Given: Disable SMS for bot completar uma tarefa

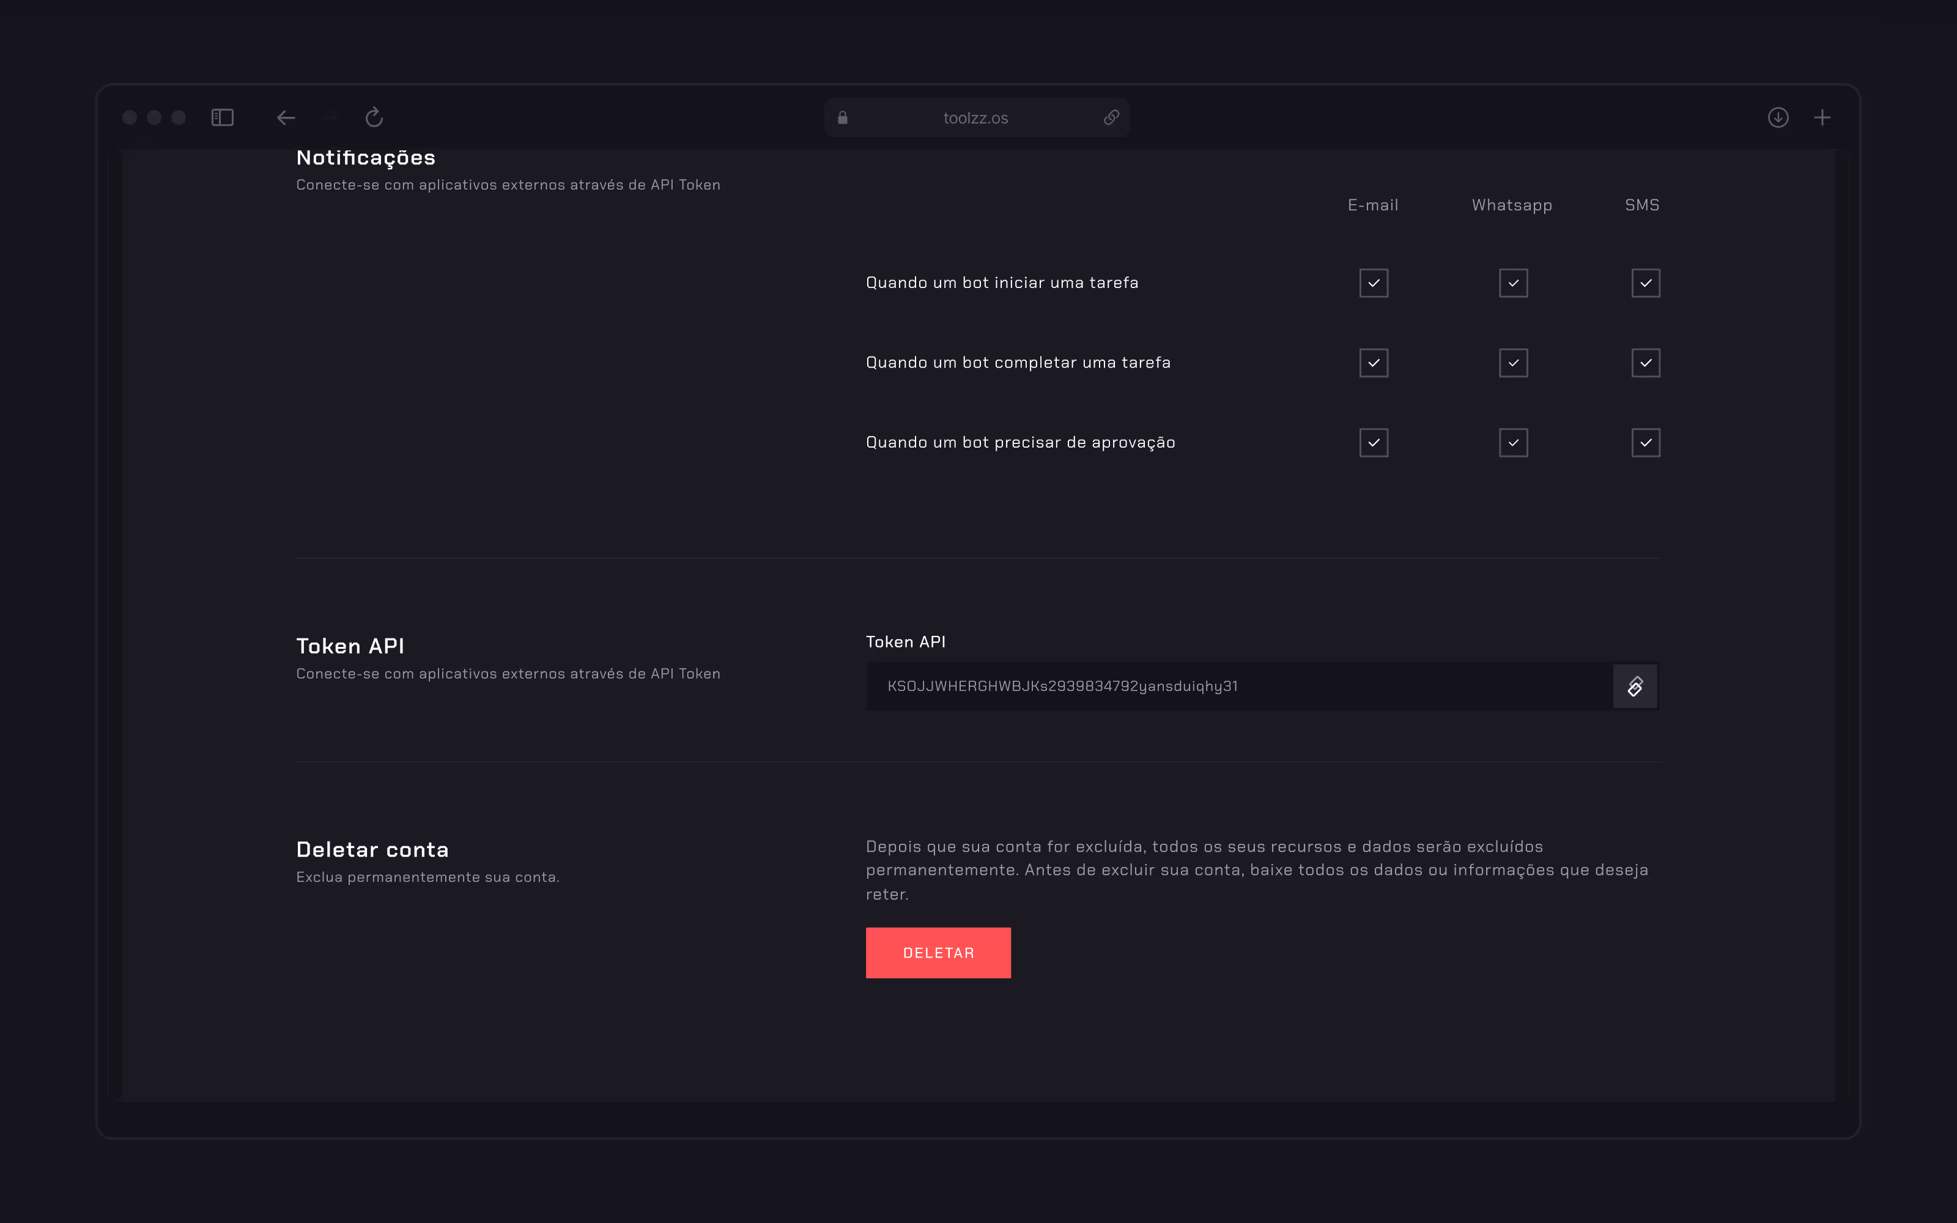Looking at the screenshot, I should click(x=1646, y=363).
